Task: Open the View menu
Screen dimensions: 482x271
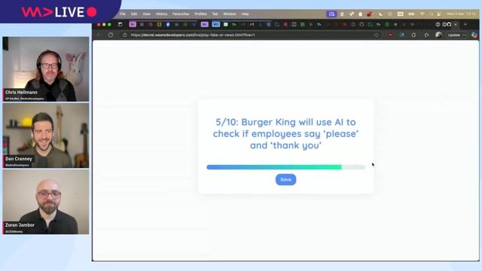Action: pyautogui.click(x=146, y=14)
